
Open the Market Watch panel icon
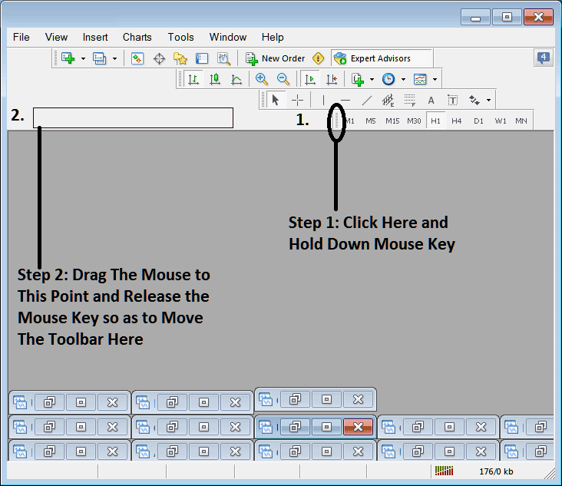click(137, 58)
